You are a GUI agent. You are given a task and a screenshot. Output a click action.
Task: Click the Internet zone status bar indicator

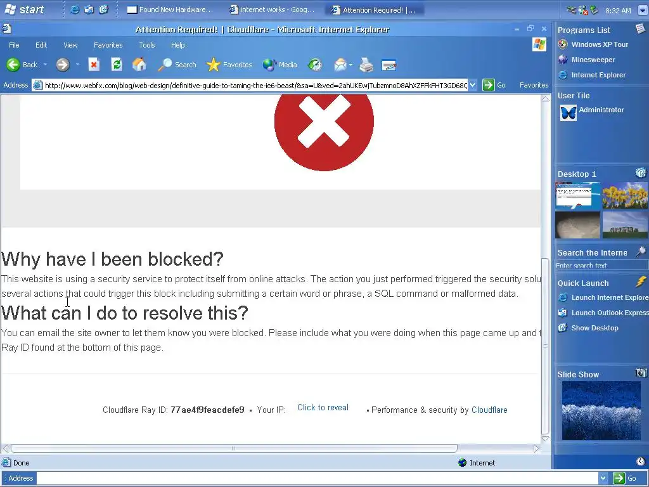(477, 462)
